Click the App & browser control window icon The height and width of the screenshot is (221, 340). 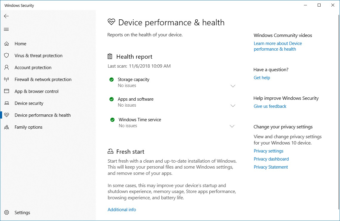(x=7, y=91)
